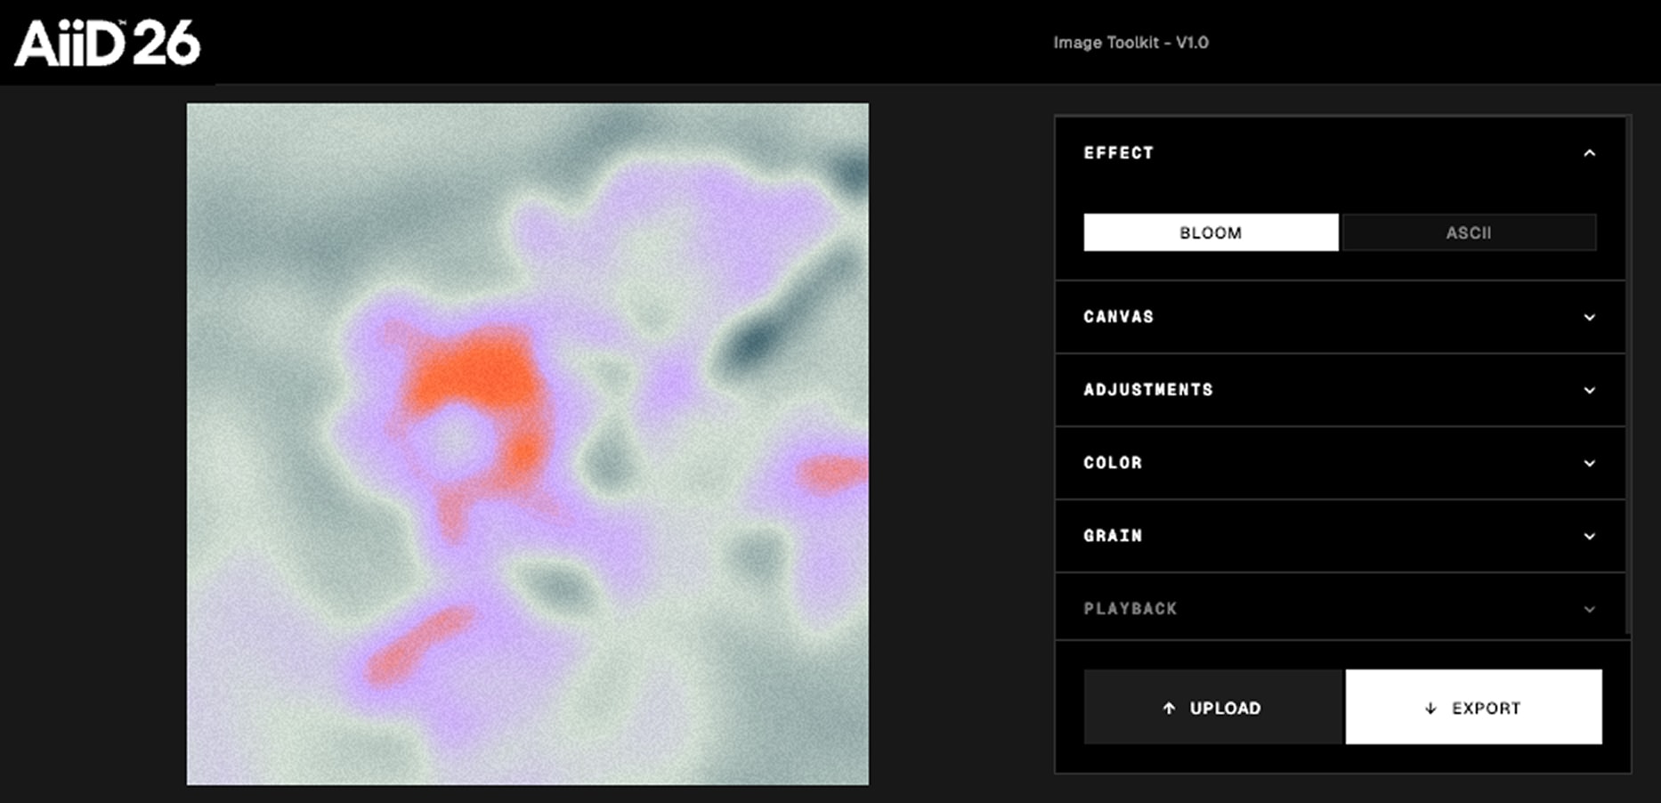
Task: Click the Color chevron icon
Action: (x=1589, y=463)
